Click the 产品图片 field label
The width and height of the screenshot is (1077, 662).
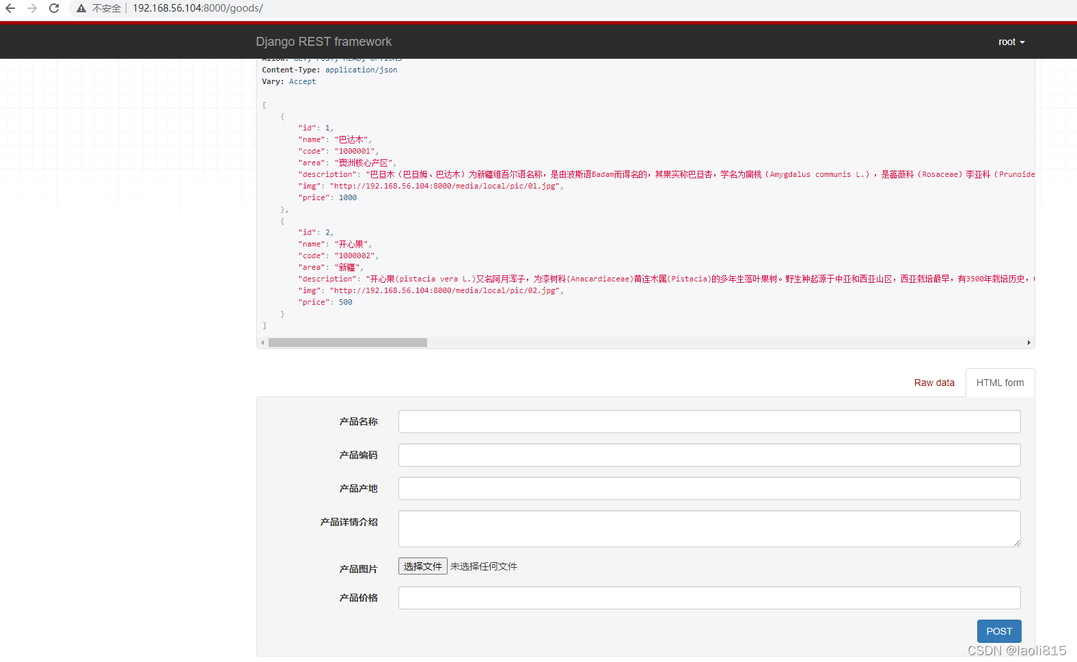[358, 569]
